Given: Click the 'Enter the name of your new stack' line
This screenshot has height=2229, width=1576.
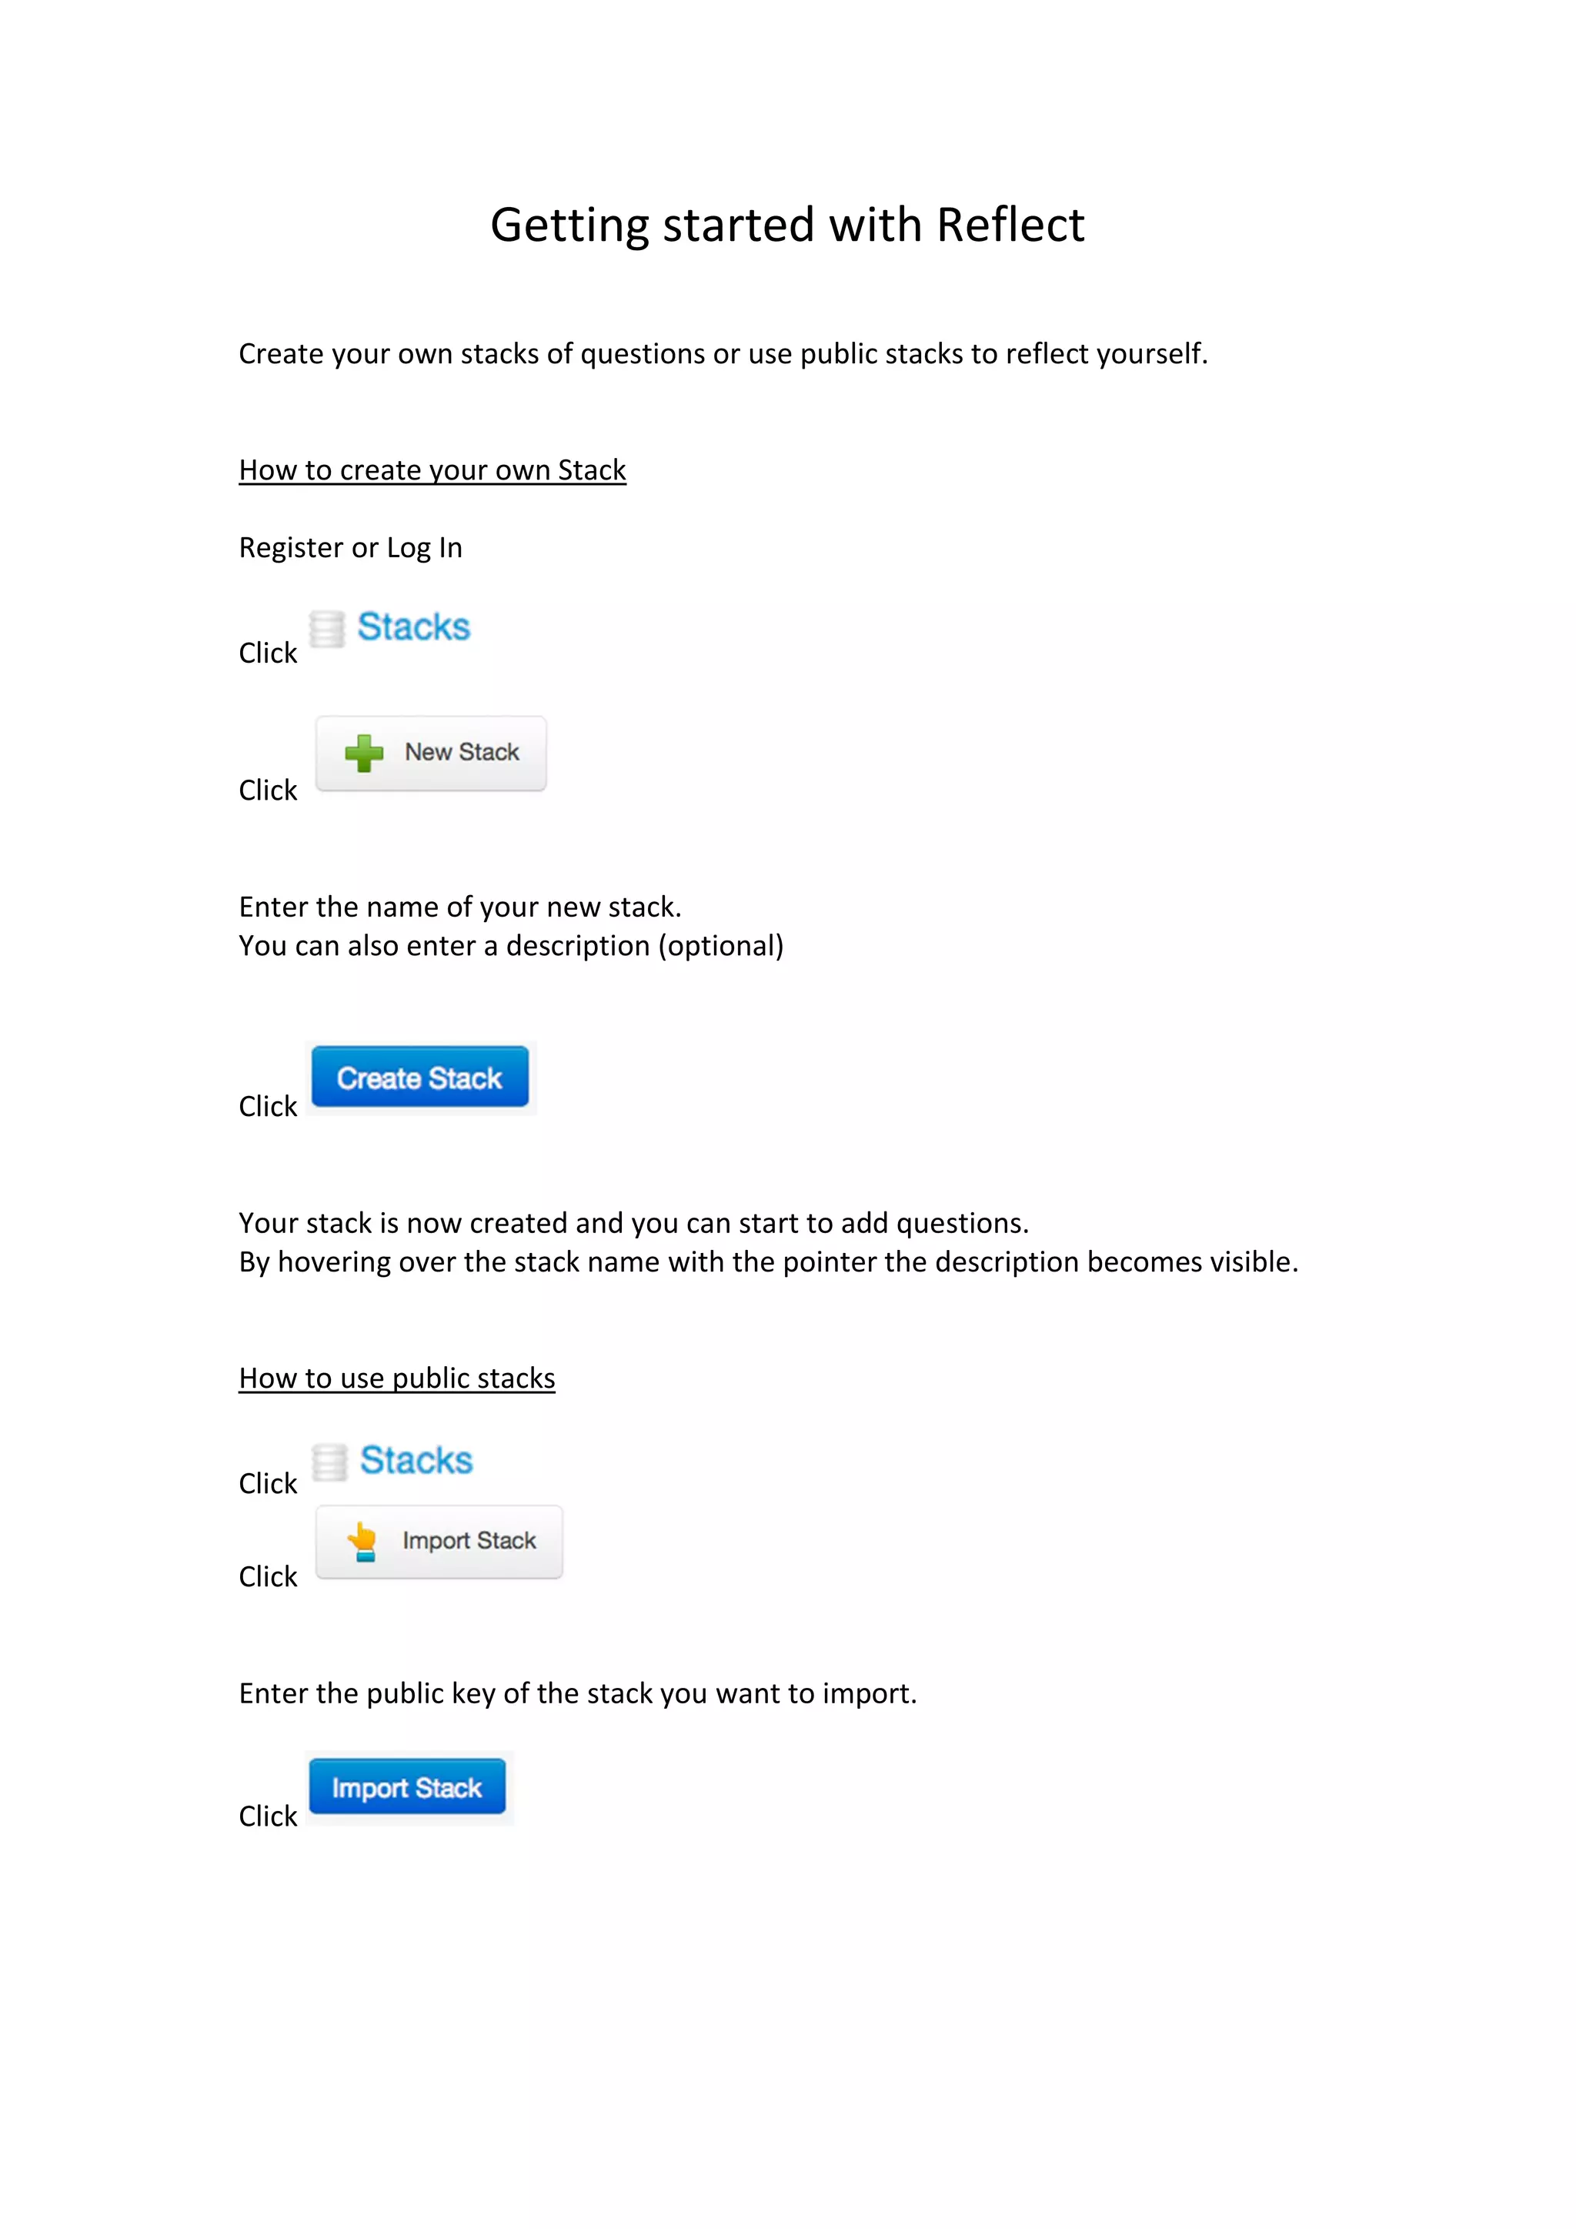Looking at the screenshot, I should tap(460, 907).
